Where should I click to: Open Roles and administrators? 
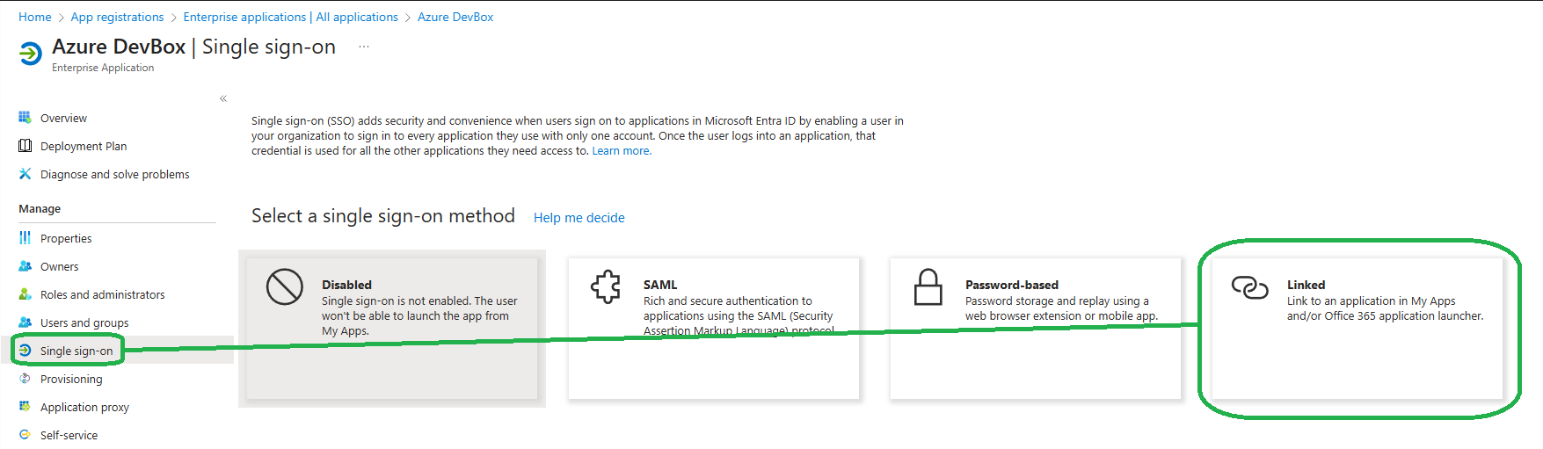(x=103, y=294)
